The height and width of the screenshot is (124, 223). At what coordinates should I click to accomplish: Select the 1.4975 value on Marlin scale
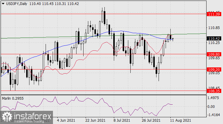tap(214, 99)
